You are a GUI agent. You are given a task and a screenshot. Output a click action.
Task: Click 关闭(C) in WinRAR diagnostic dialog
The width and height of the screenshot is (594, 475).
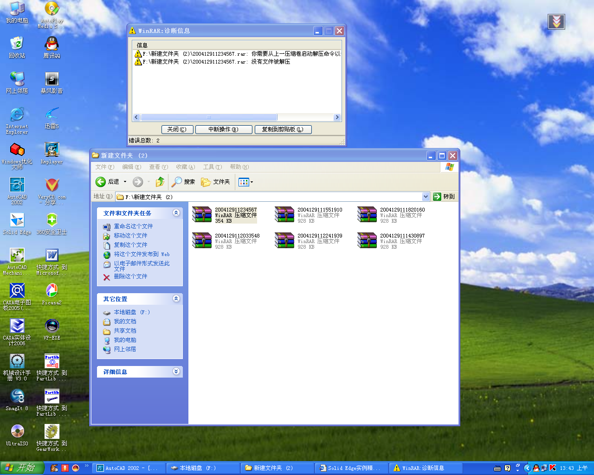pos(177,129)
